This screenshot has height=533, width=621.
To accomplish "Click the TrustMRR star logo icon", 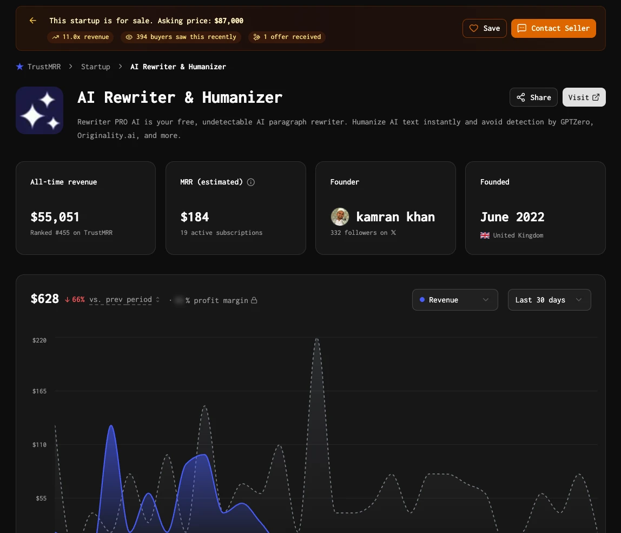I will pyautogui.click(x=20, y=67).
